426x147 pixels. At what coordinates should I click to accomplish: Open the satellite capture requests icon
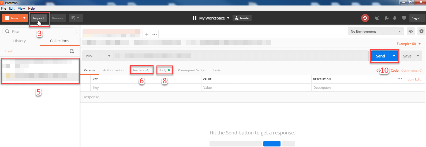377,18
